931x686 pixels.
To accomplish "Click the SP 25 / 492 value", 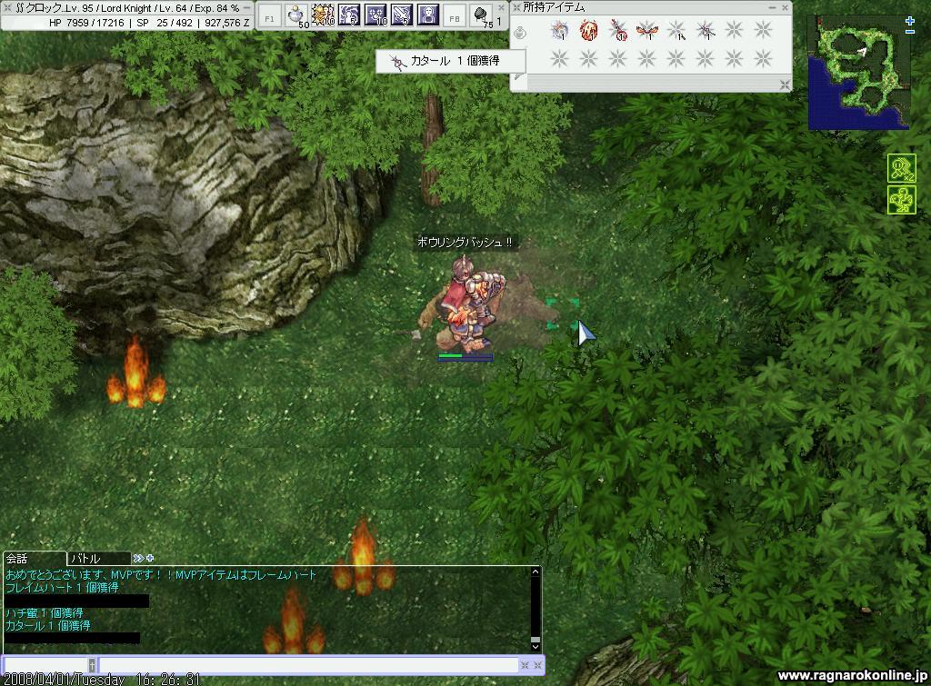I will point(165,23).
